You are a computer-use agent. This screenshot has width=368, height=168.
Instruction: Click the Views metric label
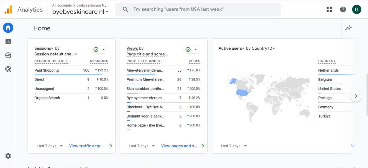point(132,48)
